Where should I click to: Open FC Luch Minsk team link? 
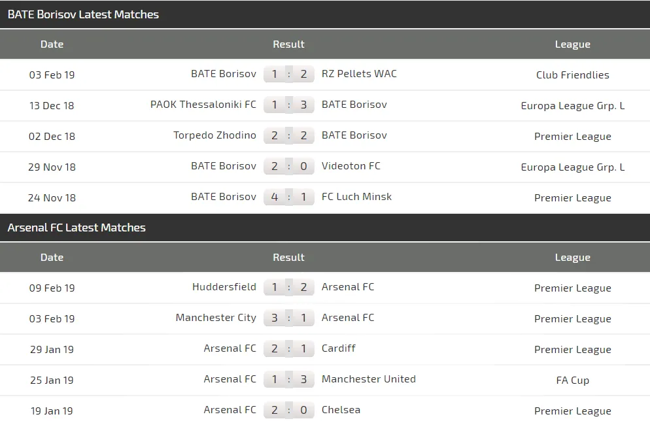tap(356, 197)
